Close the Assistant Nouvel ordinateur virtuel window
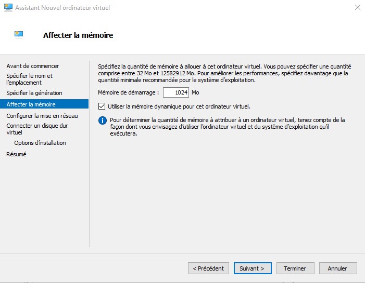The width and height of the screenshot is (365, 283). 358,7
